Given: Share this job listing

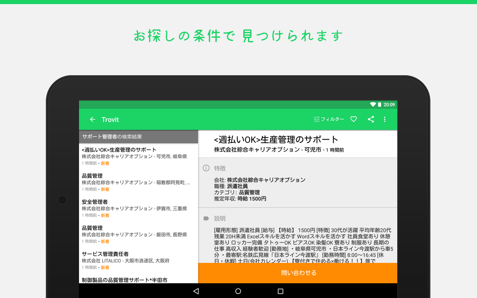Looking at the screenshot, I should point(371,119).
